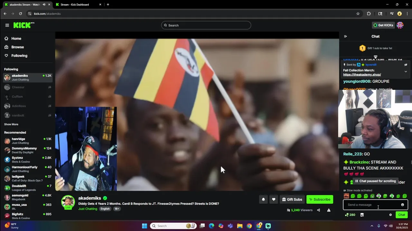Follow akademiks with the heart button
Screen dimensions: 412x231
(274, 199)
